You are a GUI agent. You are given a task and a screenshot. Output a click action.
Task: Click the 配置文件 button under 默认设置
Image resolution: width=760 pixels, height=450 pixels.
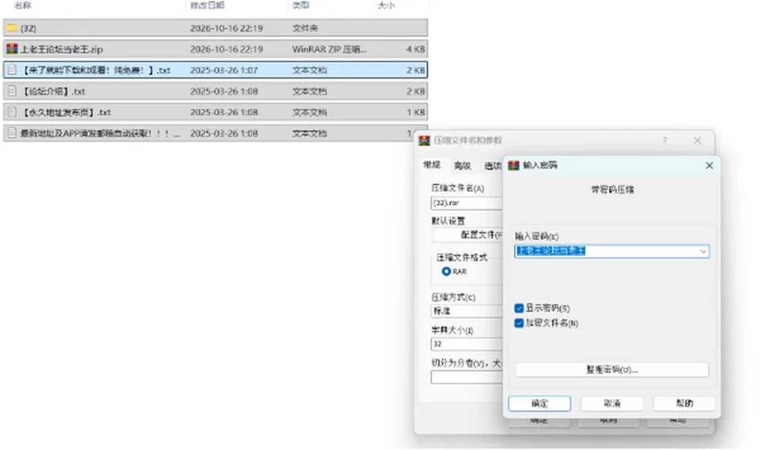coord(467,235)
